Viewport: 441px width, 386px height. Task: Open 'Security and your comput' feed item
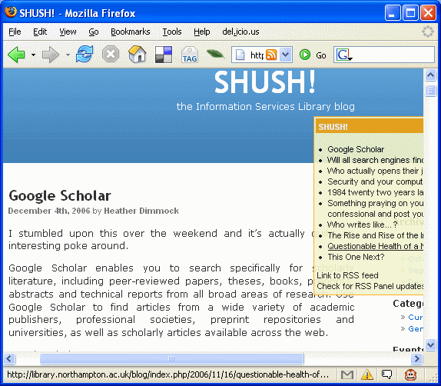375,181
